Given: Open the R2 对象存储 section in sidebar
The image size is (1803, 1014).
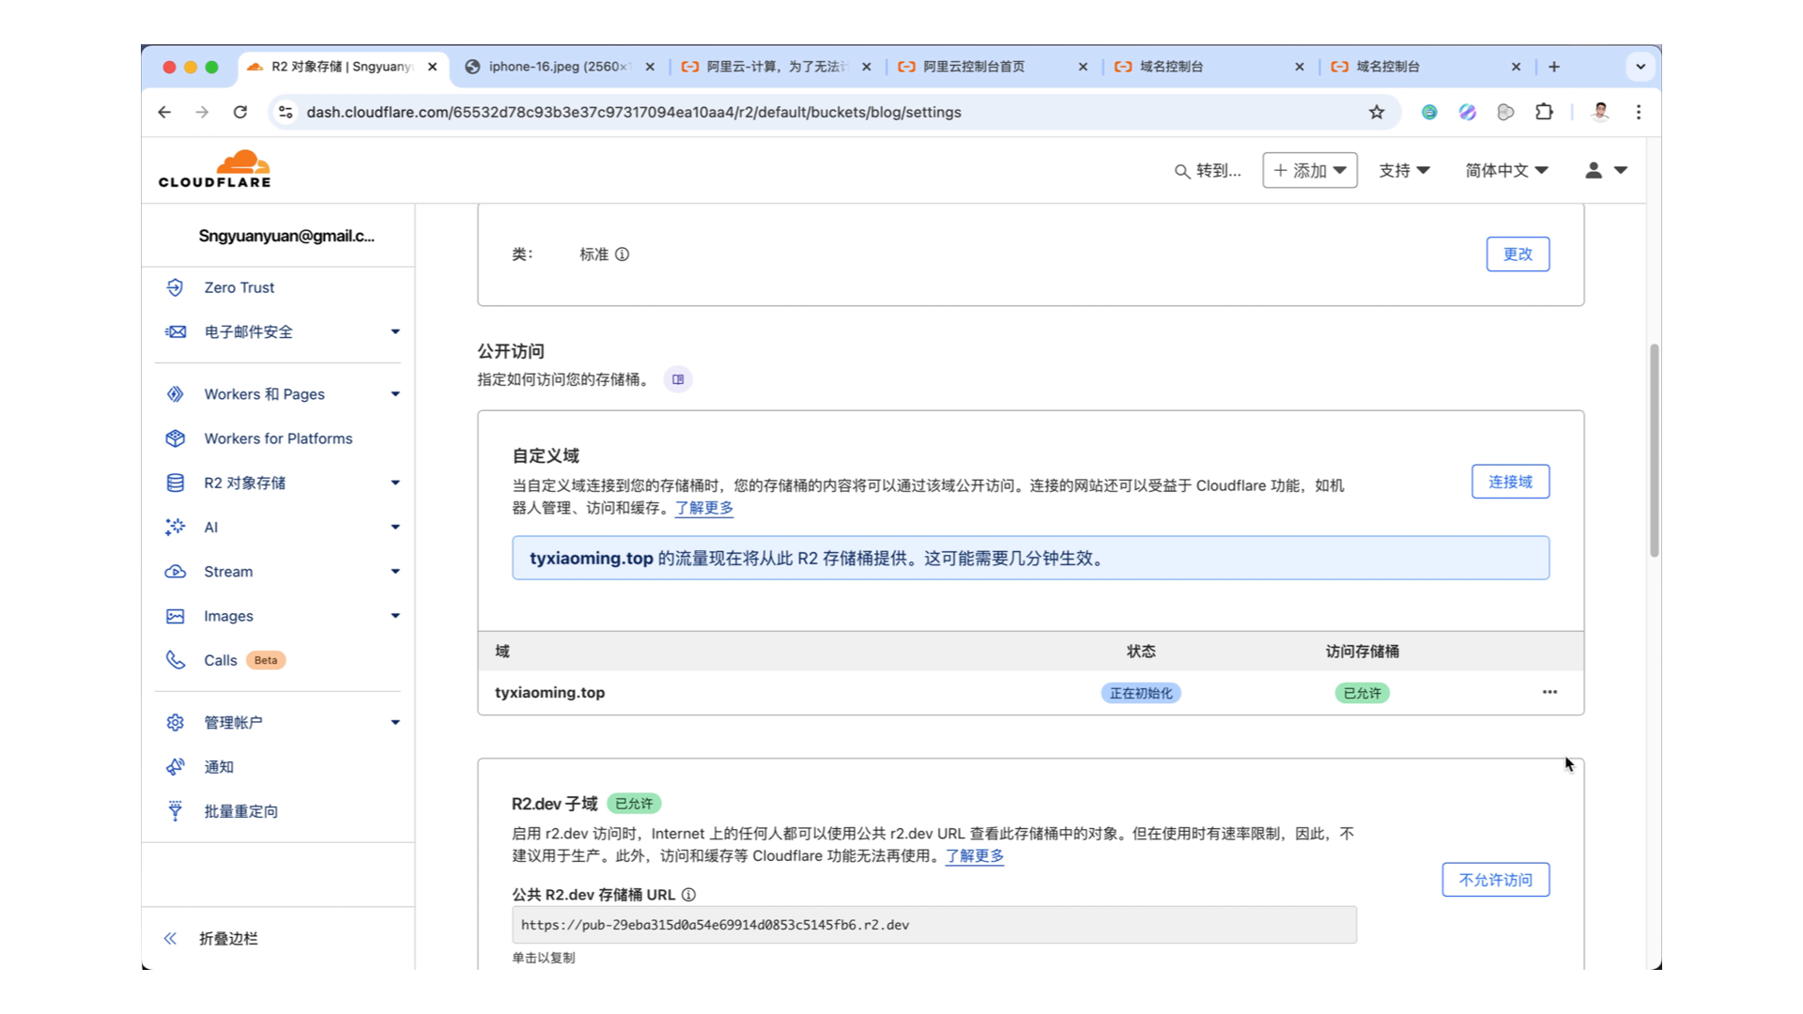Looking at the screenshot, I should coord(243,483).
